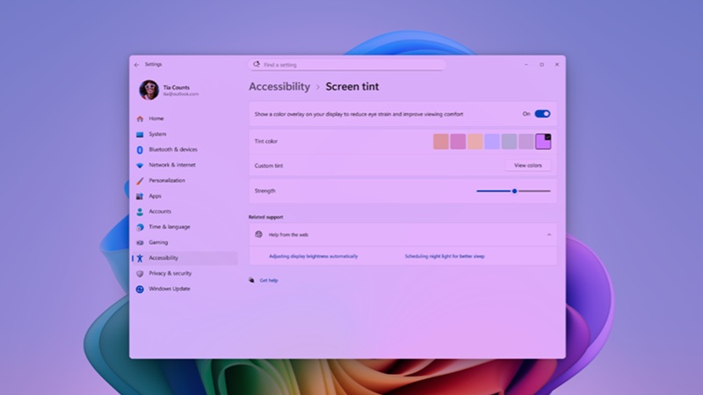Close the Settings window
This screenshot has width=703, height=395.
557,64
